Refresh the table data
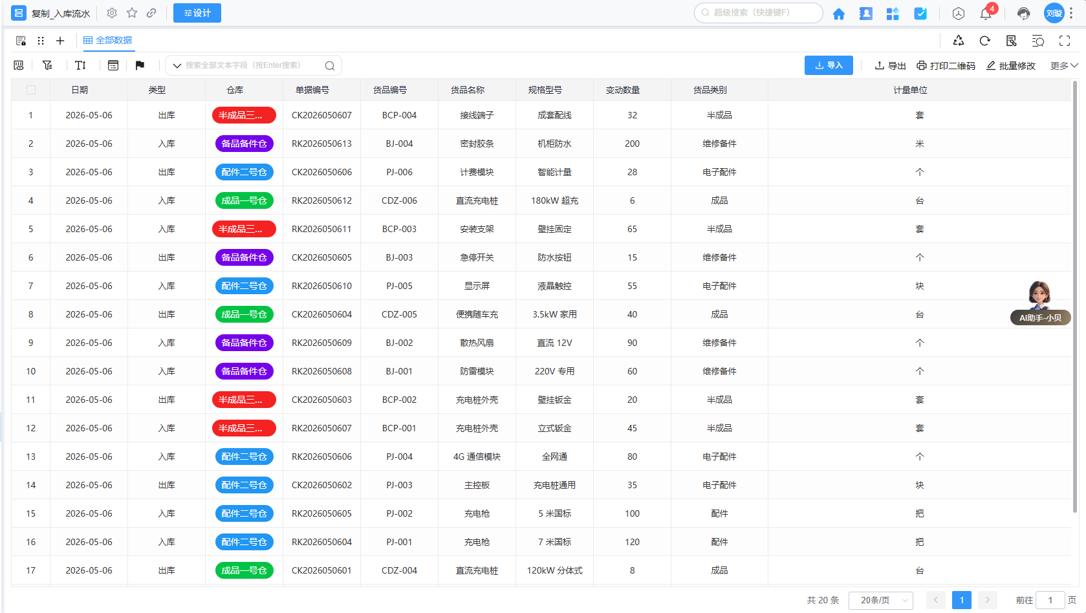This screenshot has width=1086, height=613. tap(984, 41)
